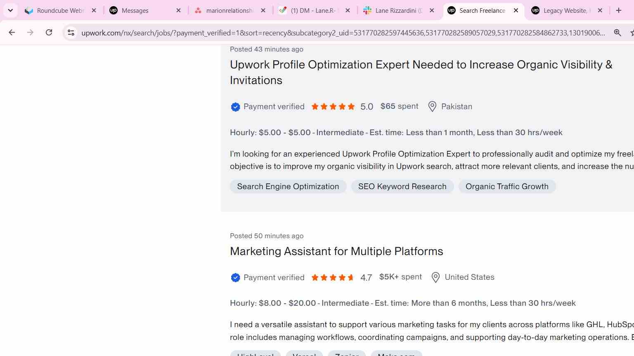Switch to the Roundcube Webmail tab
This screenshot has height=356, width=634.
60,10
